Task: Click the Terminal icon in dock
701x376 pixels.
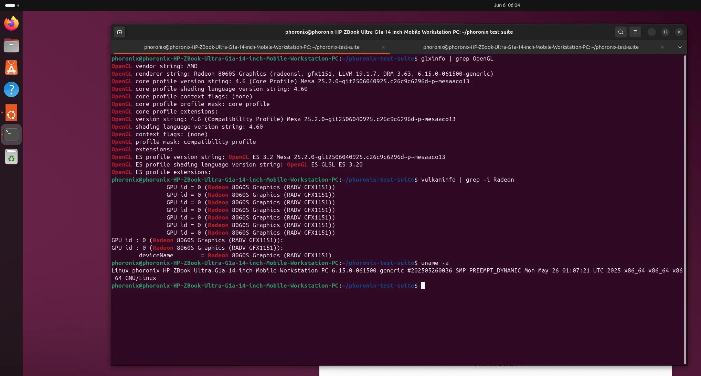Action: click(x=11, y=134)
